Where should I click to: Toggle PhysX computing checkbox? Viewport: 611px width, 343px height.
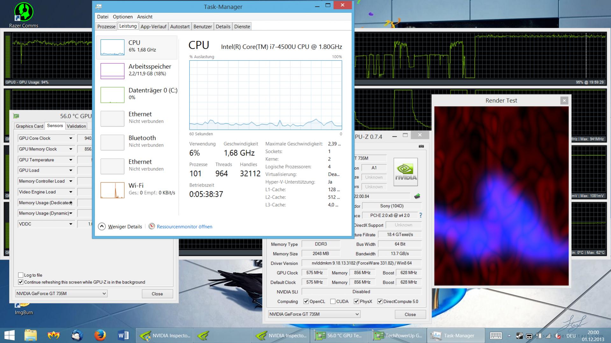[356, 301]
